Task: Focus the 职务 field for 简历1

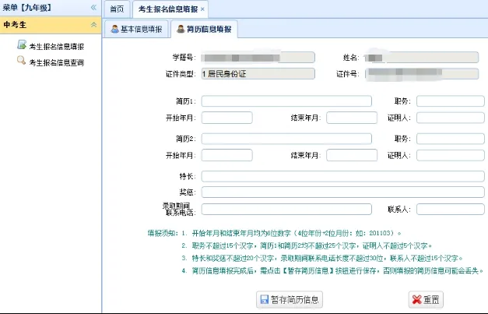Action: pyautogui.click(x=451, y=101)
